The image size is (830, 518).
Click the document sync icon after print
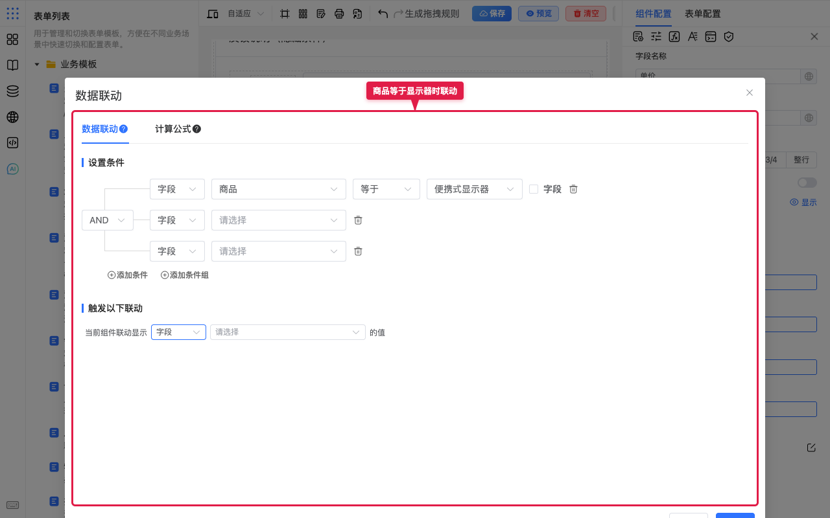[x=357, y=14]
